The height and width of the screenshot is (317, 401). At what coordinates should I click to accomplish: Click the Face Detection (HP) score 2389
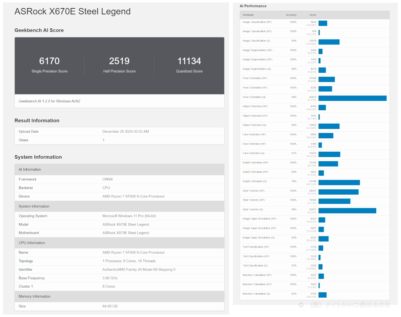(313, 144)
